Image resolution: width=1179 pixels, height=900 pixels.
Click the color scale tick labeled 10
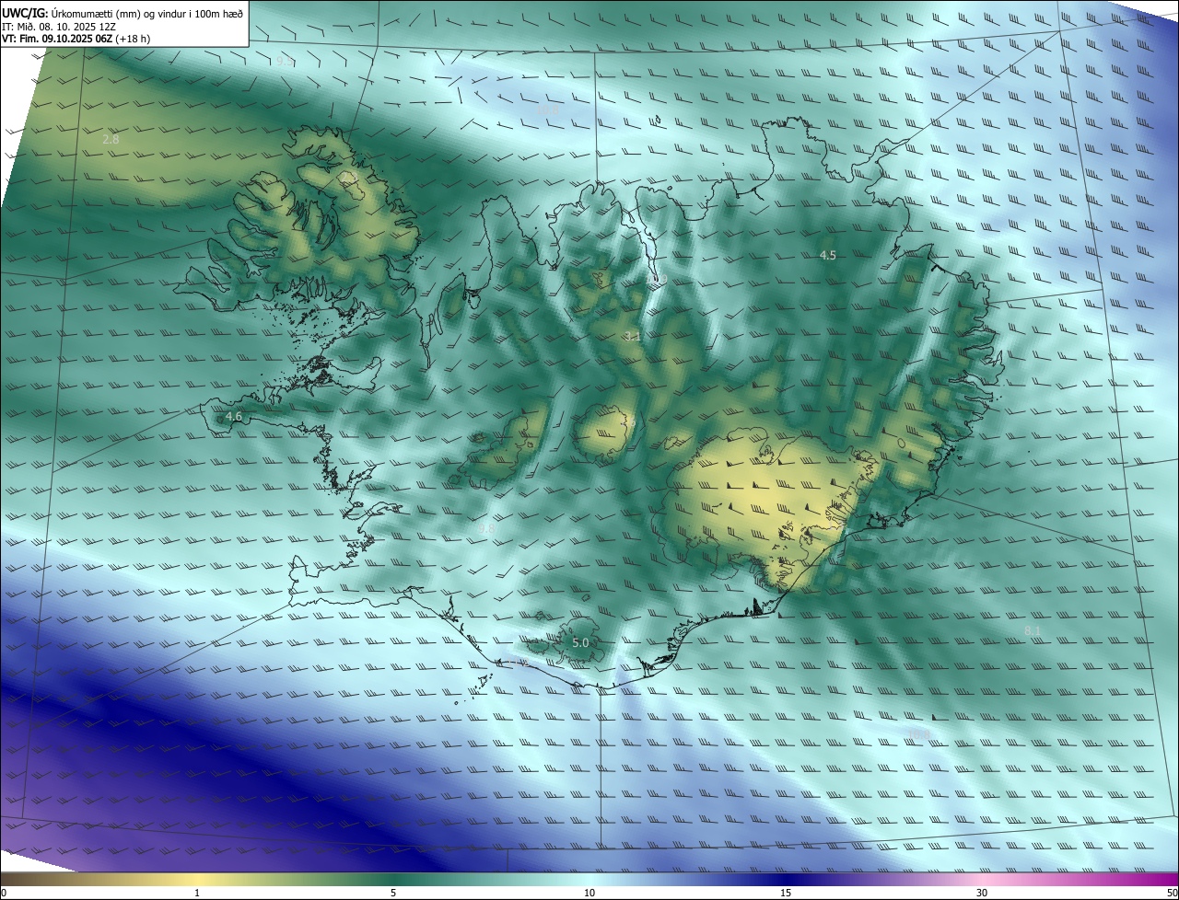tap(589, 893)
